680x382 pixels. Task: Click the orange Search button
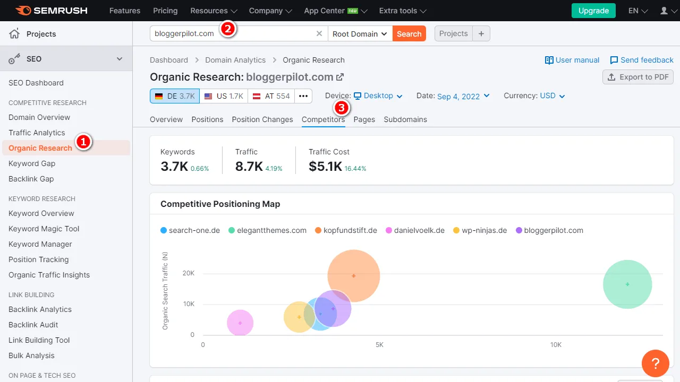click(409, 33)
